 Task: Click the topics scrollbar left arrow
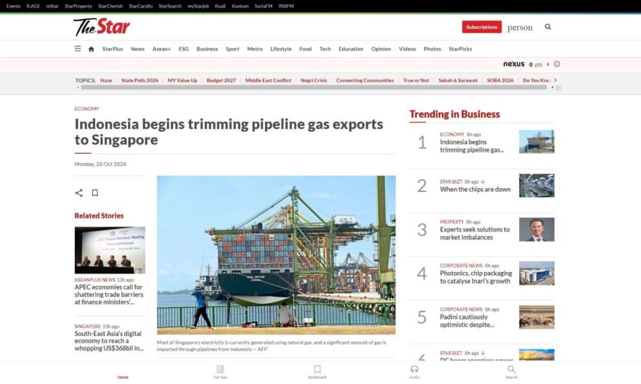click(78, 87)
